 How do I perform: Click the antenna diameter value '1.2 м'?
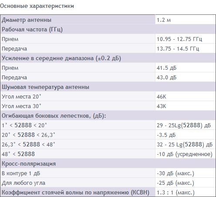[164, 20]
